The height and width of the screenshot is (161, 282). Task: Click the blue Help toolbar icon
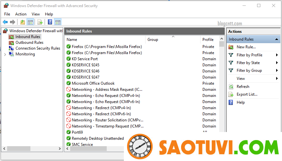point(50,22)
